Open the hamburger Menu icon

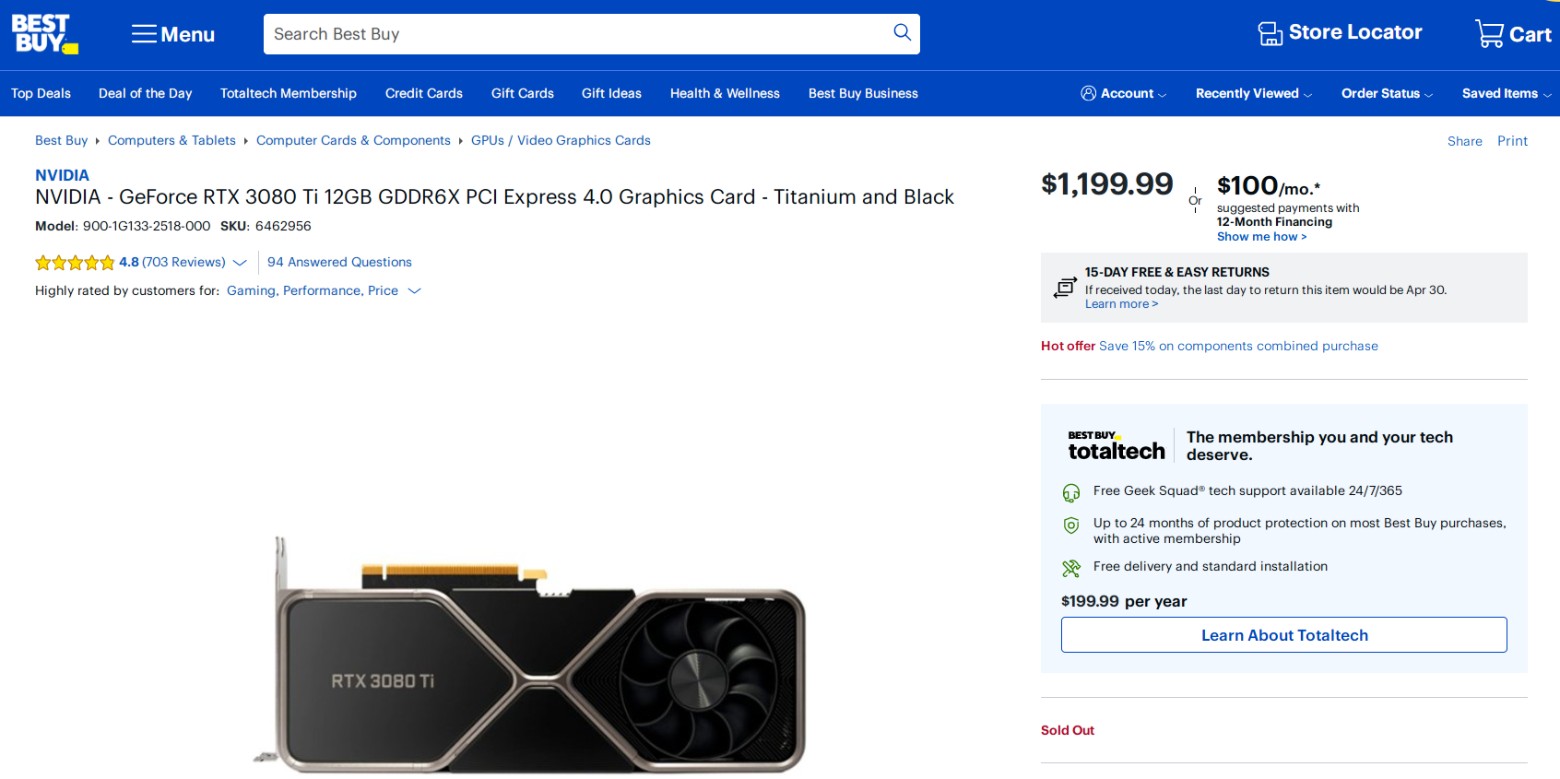coord(144,34)
